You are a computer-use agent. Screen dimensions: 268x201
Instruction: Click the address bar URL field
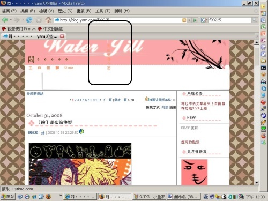(118, 20)
